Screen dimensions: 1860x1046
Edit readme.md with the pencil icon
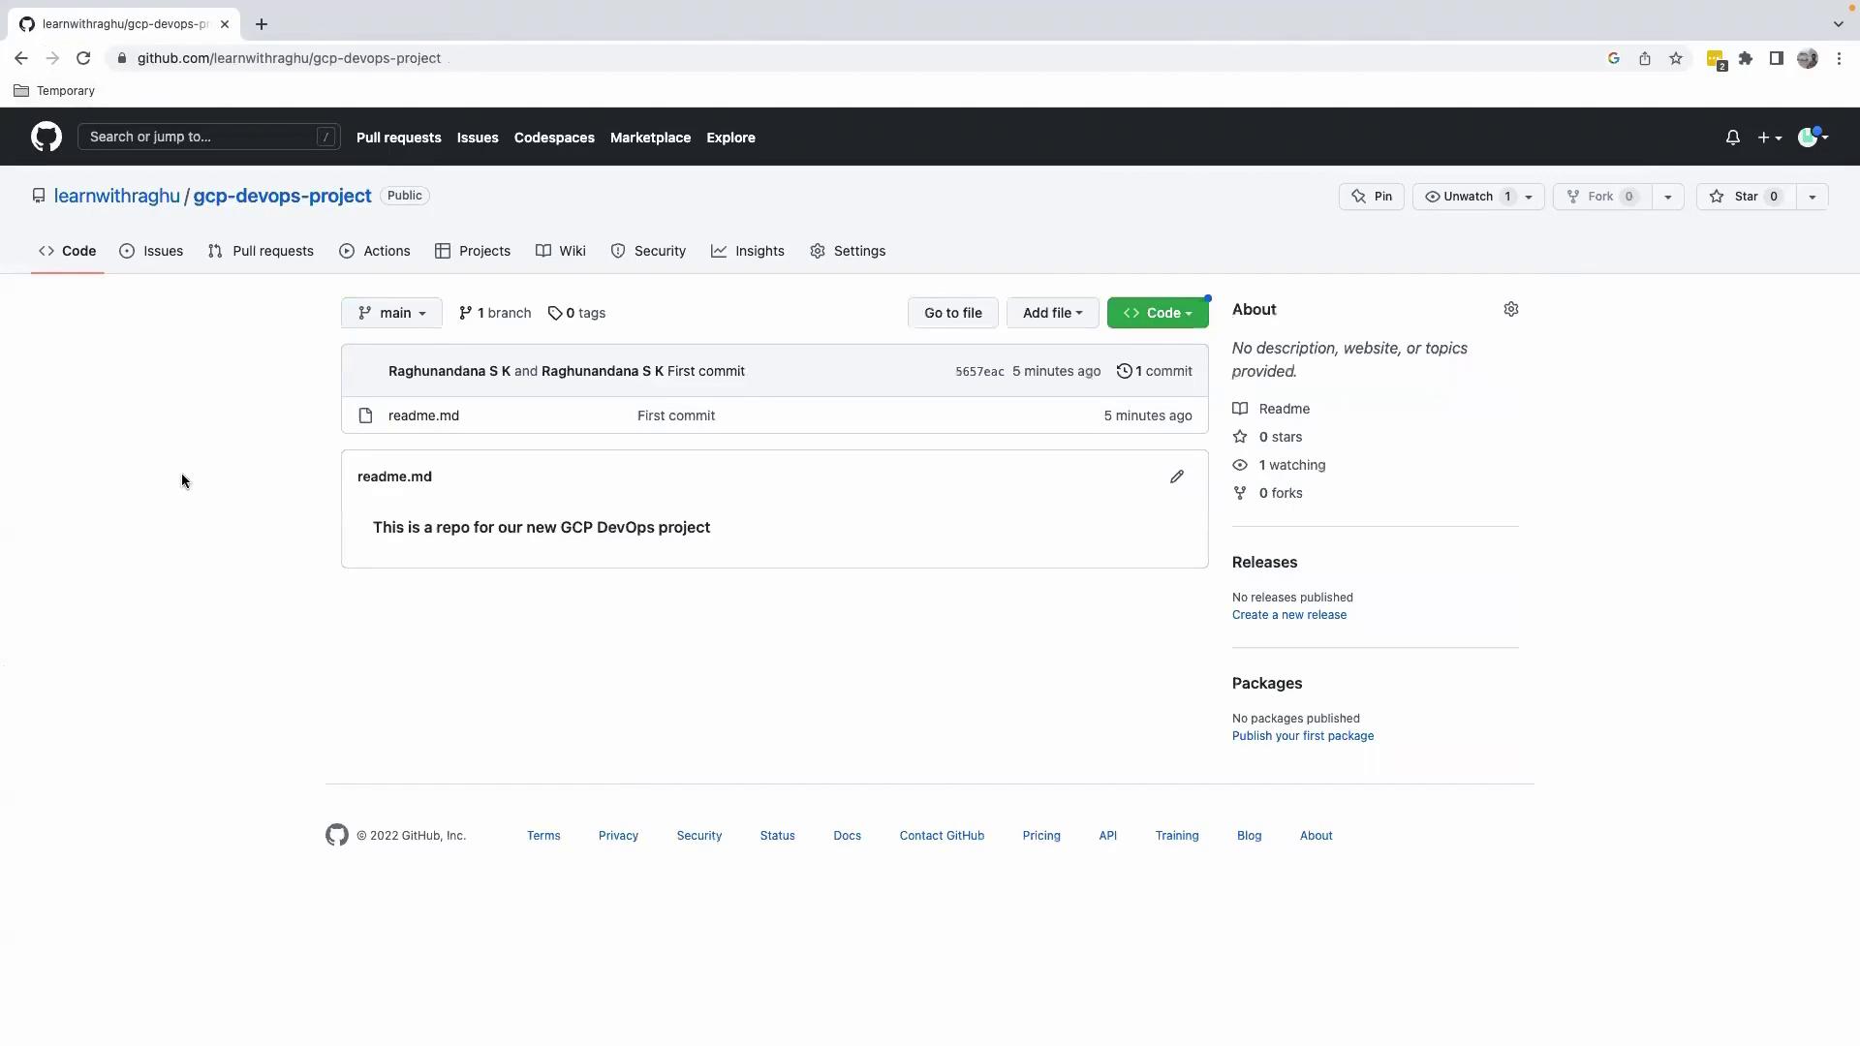[1176, 477]
